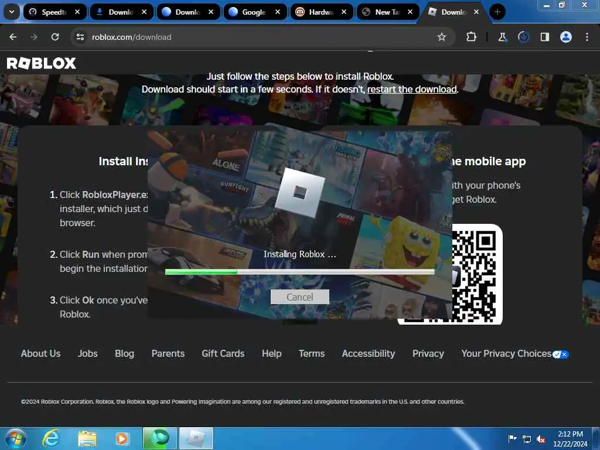Open the Parents footer link
The height and width of the screenshot is (450, 600).
pyautogui.click(x=168, y=353)
